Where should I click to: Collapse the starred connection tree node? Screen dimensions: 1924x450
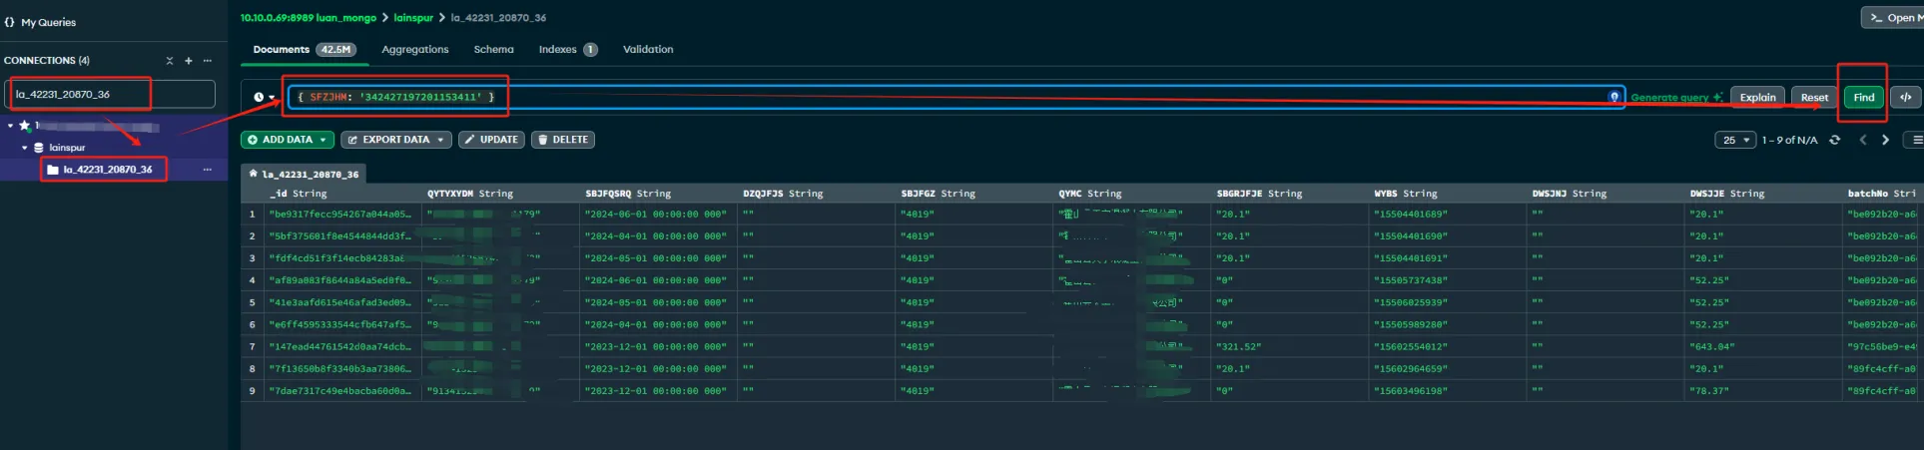pos(10,126)
